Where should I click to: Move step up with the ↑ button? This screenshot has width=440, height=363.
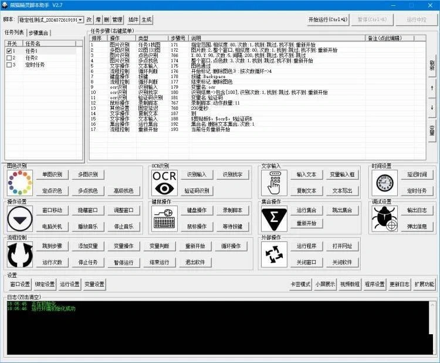pos(432,88)
